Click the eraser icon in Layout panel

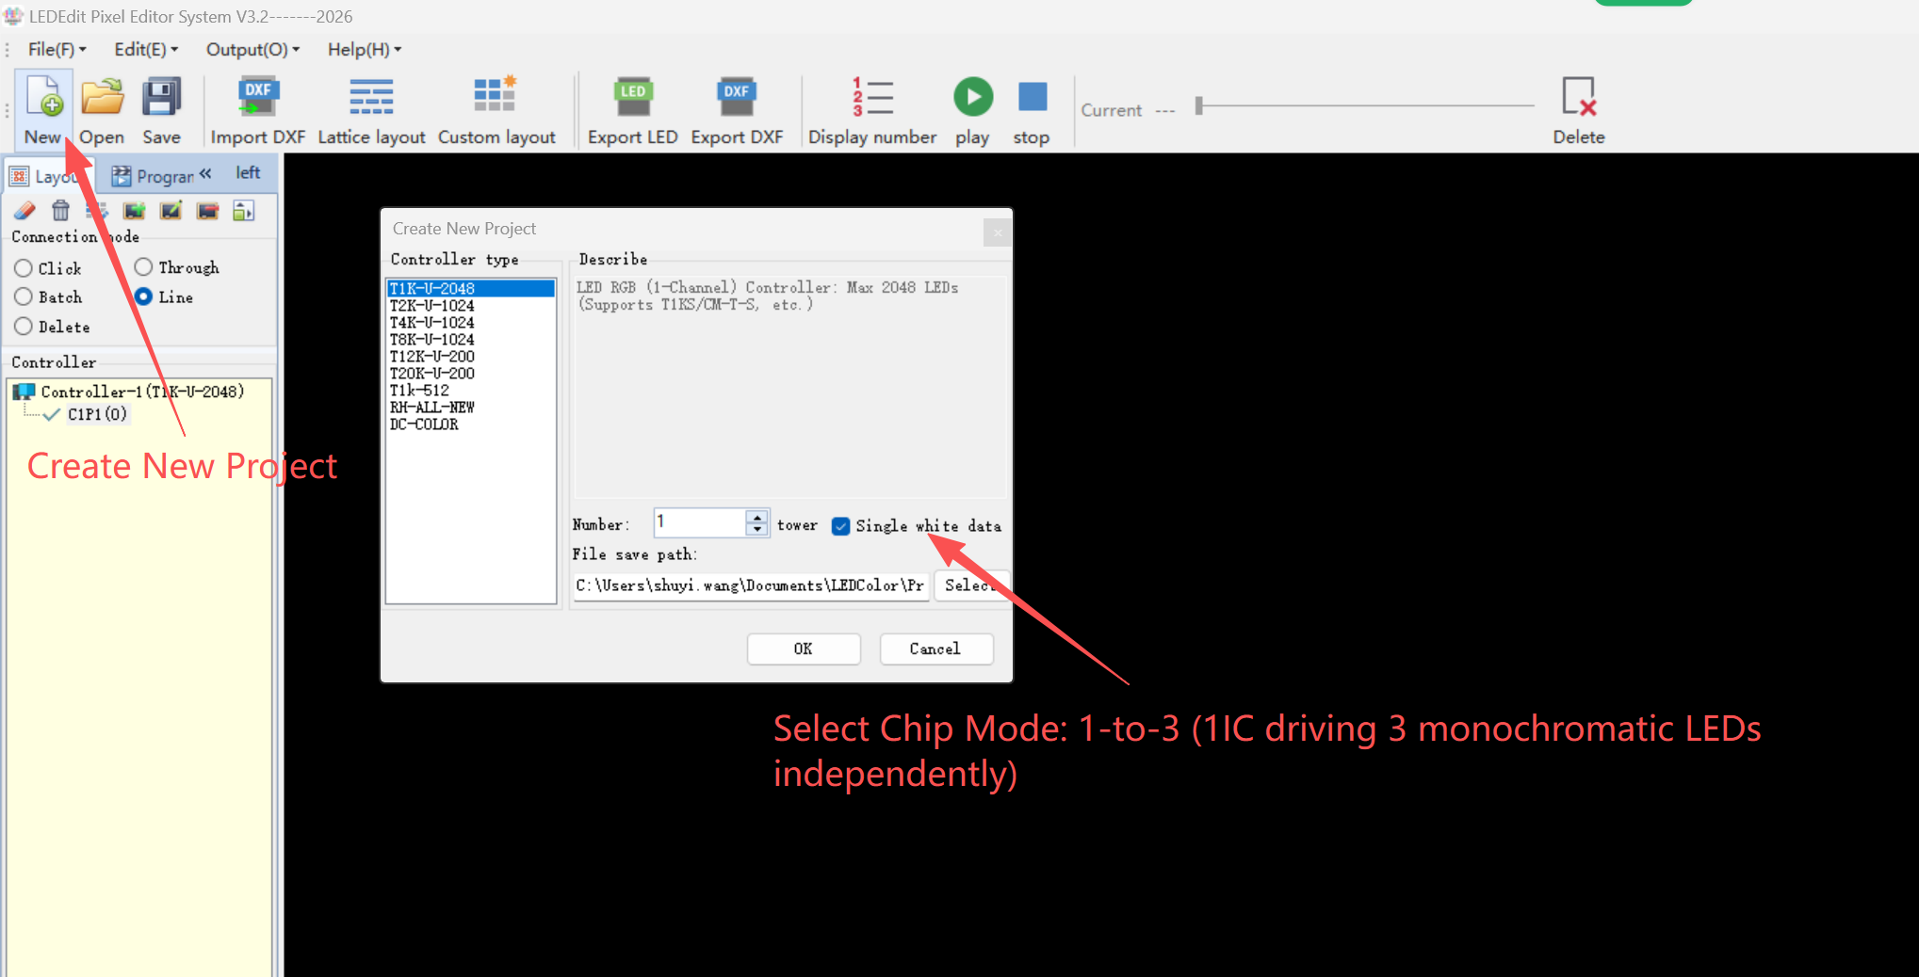coord(25,211)
